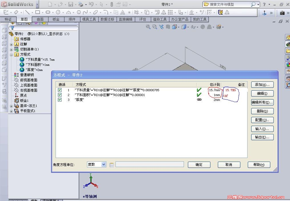Select the Spline sketch tool
The width and height of the screenshot is (290, 201).
click(85, 12)
